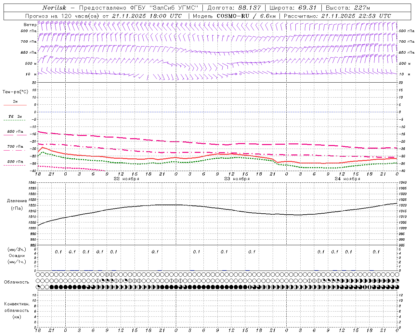Click the Norilsk station title

pyautogui.click(x=54, y=8)
